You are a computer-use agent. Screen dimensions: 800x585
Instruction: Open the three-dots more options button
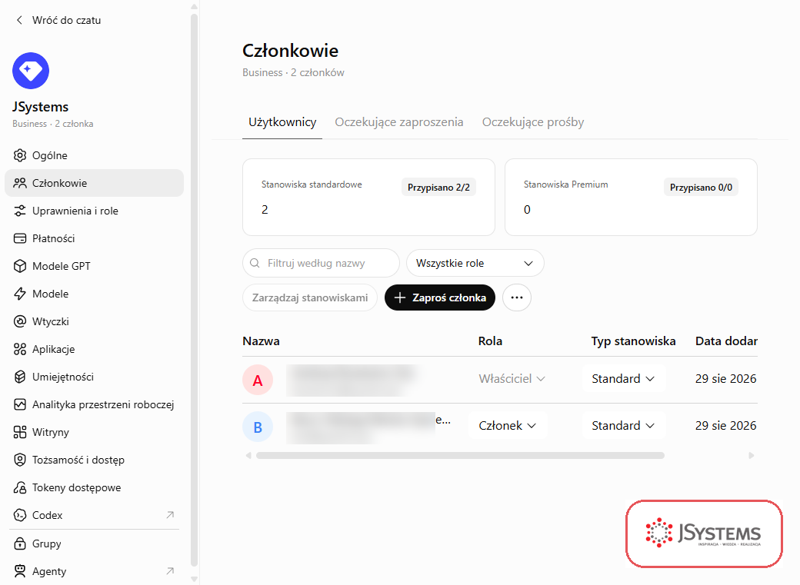point(517,297)
